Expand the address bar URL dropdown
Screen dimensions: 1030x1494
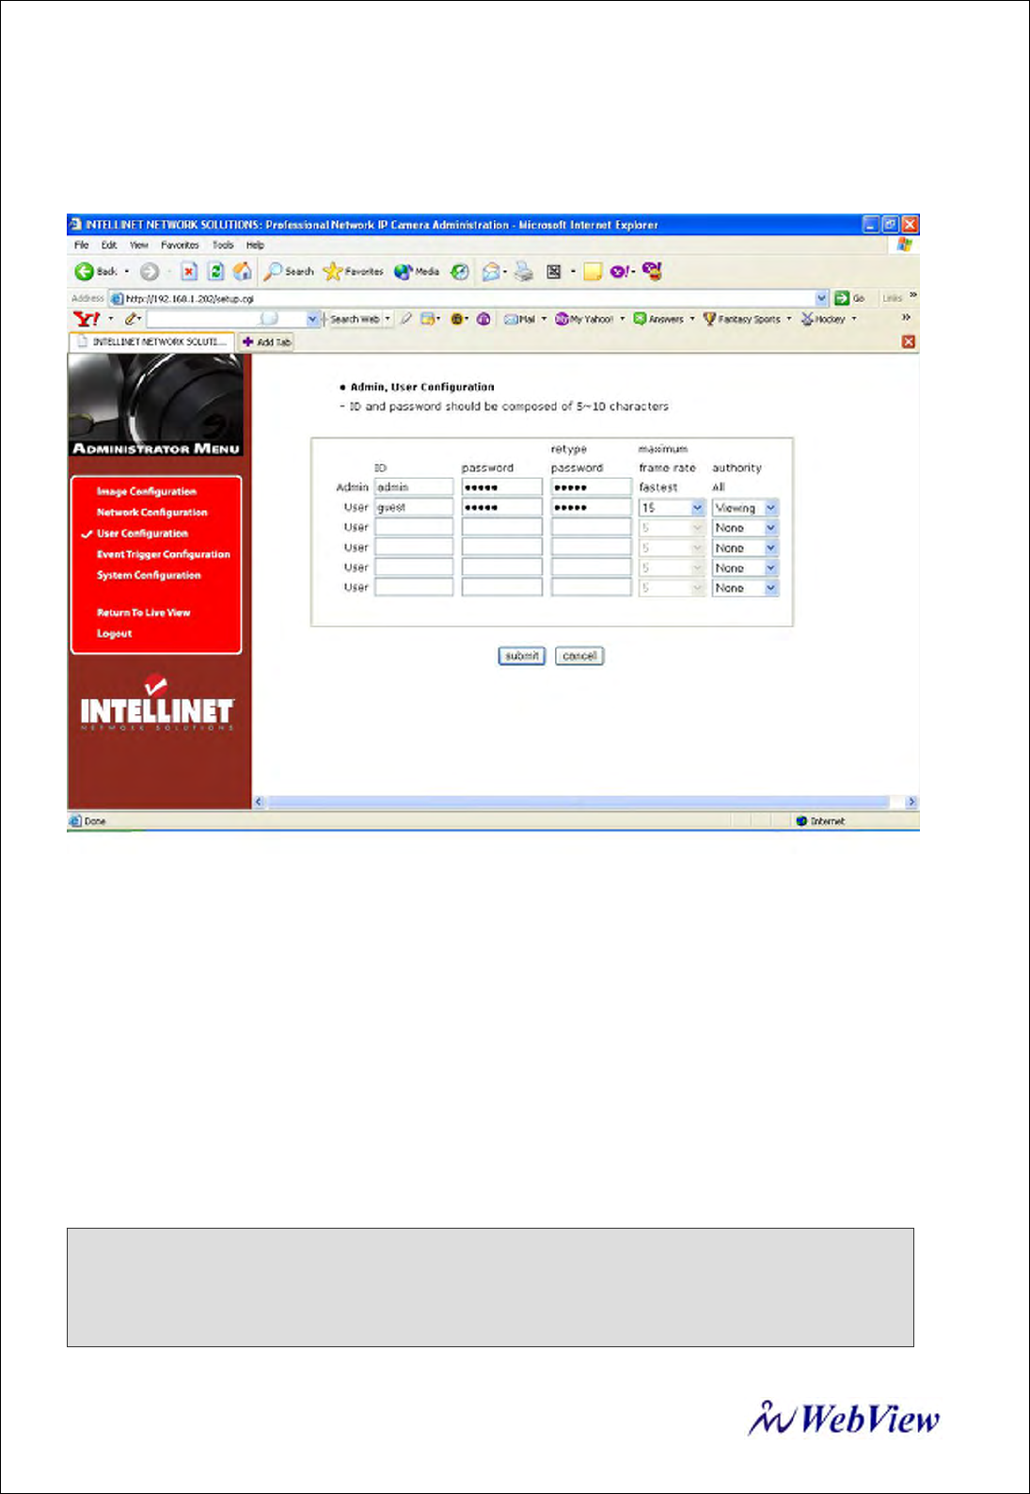click(822, 298)
